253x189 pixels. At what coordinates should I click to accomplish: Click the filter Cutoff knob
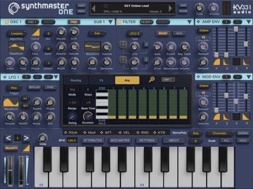tap(171, 47)
